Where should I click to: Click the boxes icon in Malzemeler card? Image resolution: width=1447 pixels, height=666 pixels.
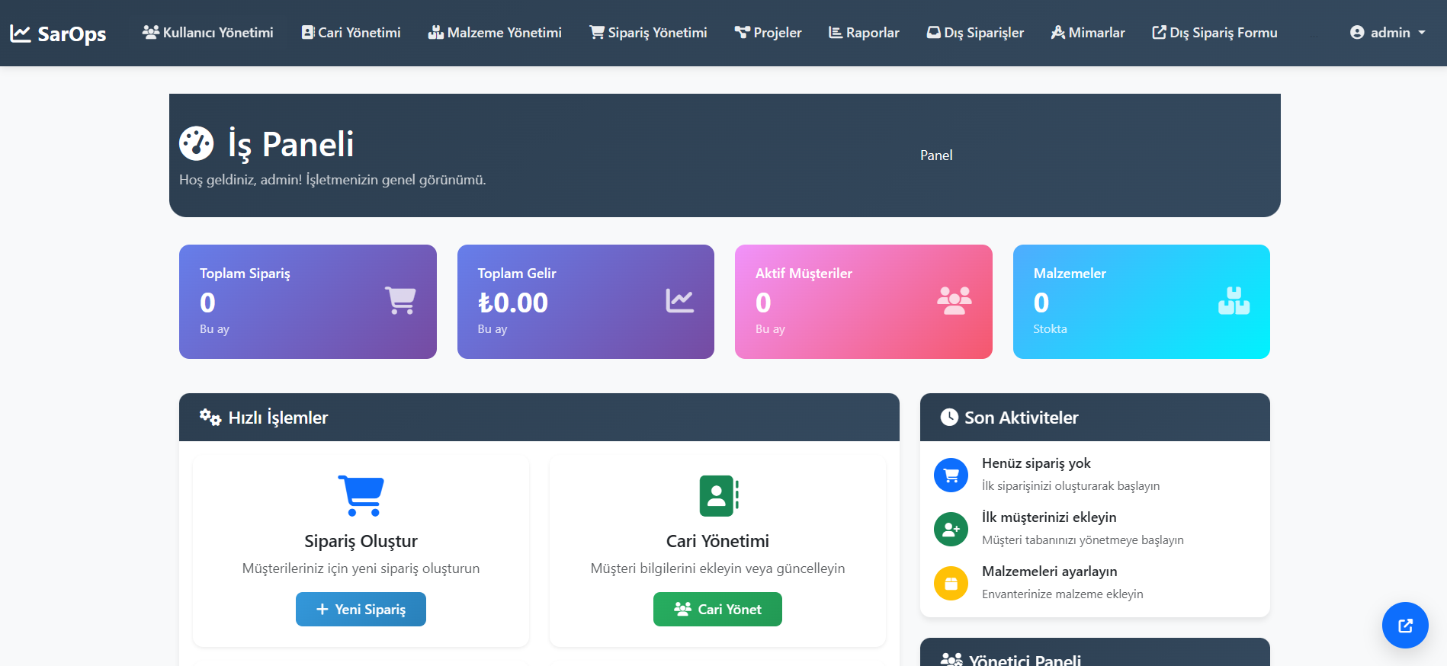(1234, 301)
